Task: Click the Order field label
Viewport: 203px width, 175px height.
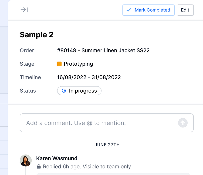Action: 27,50
